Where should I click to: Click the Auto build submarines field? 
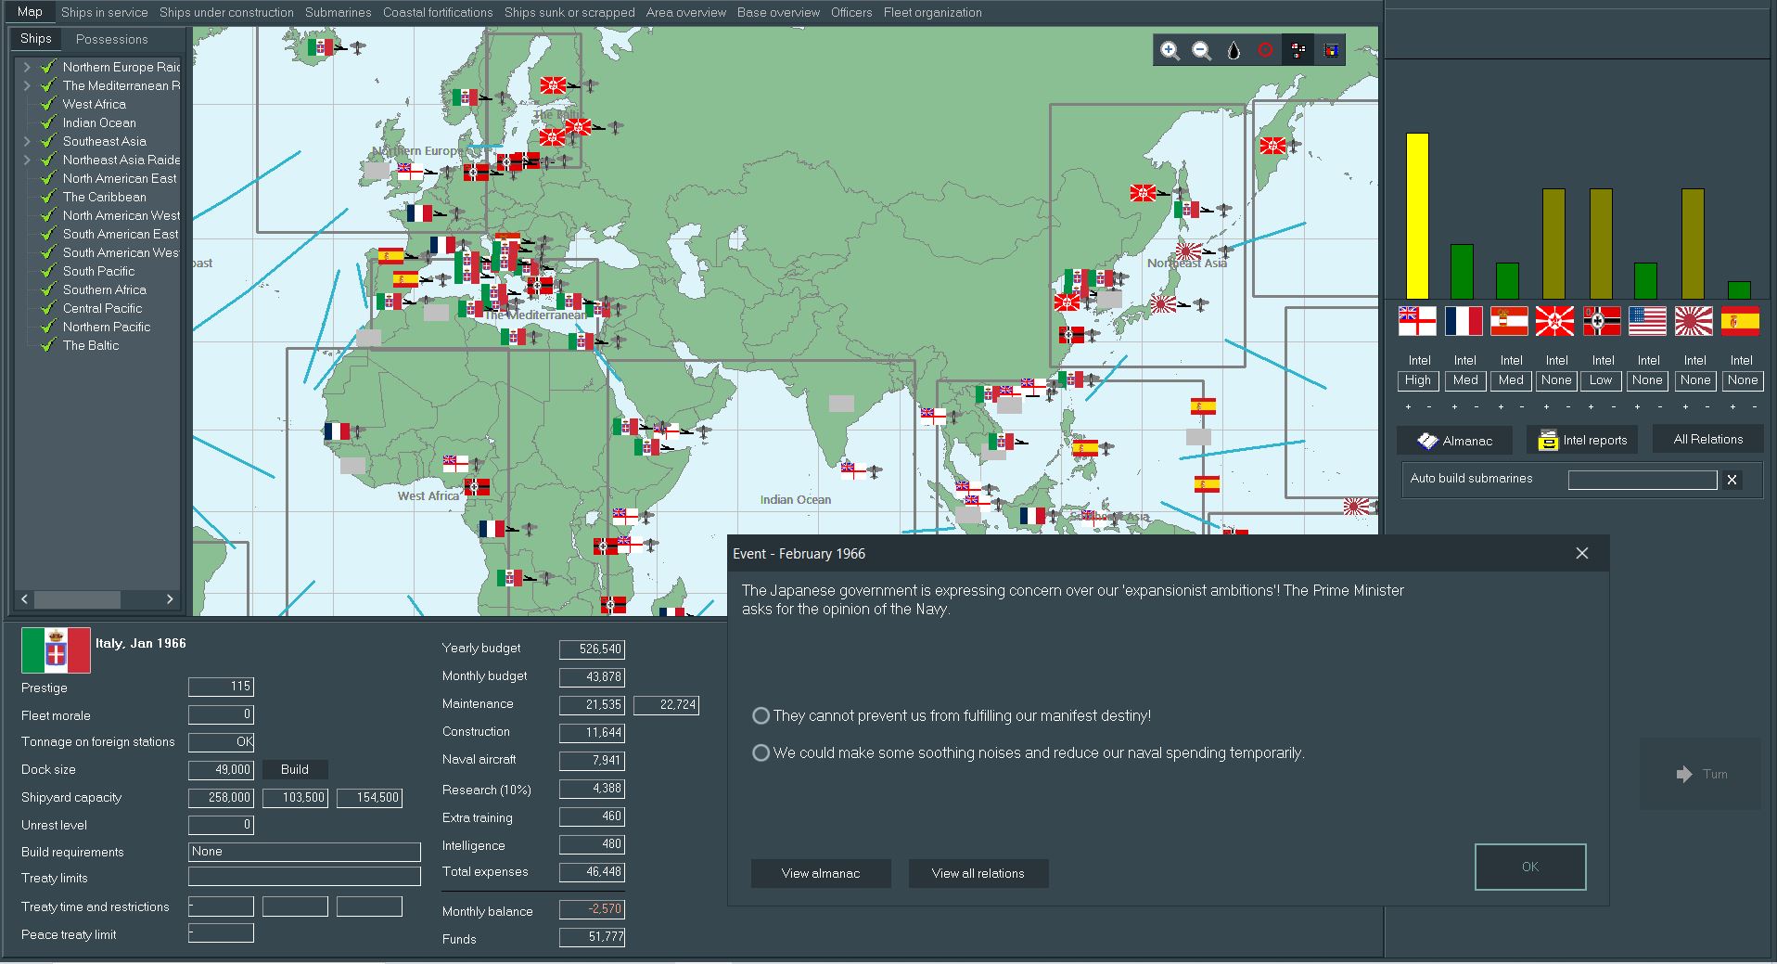pos(1642,480)
